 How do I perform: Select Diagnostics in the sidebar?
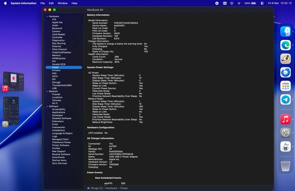click(x=58, y=41)
